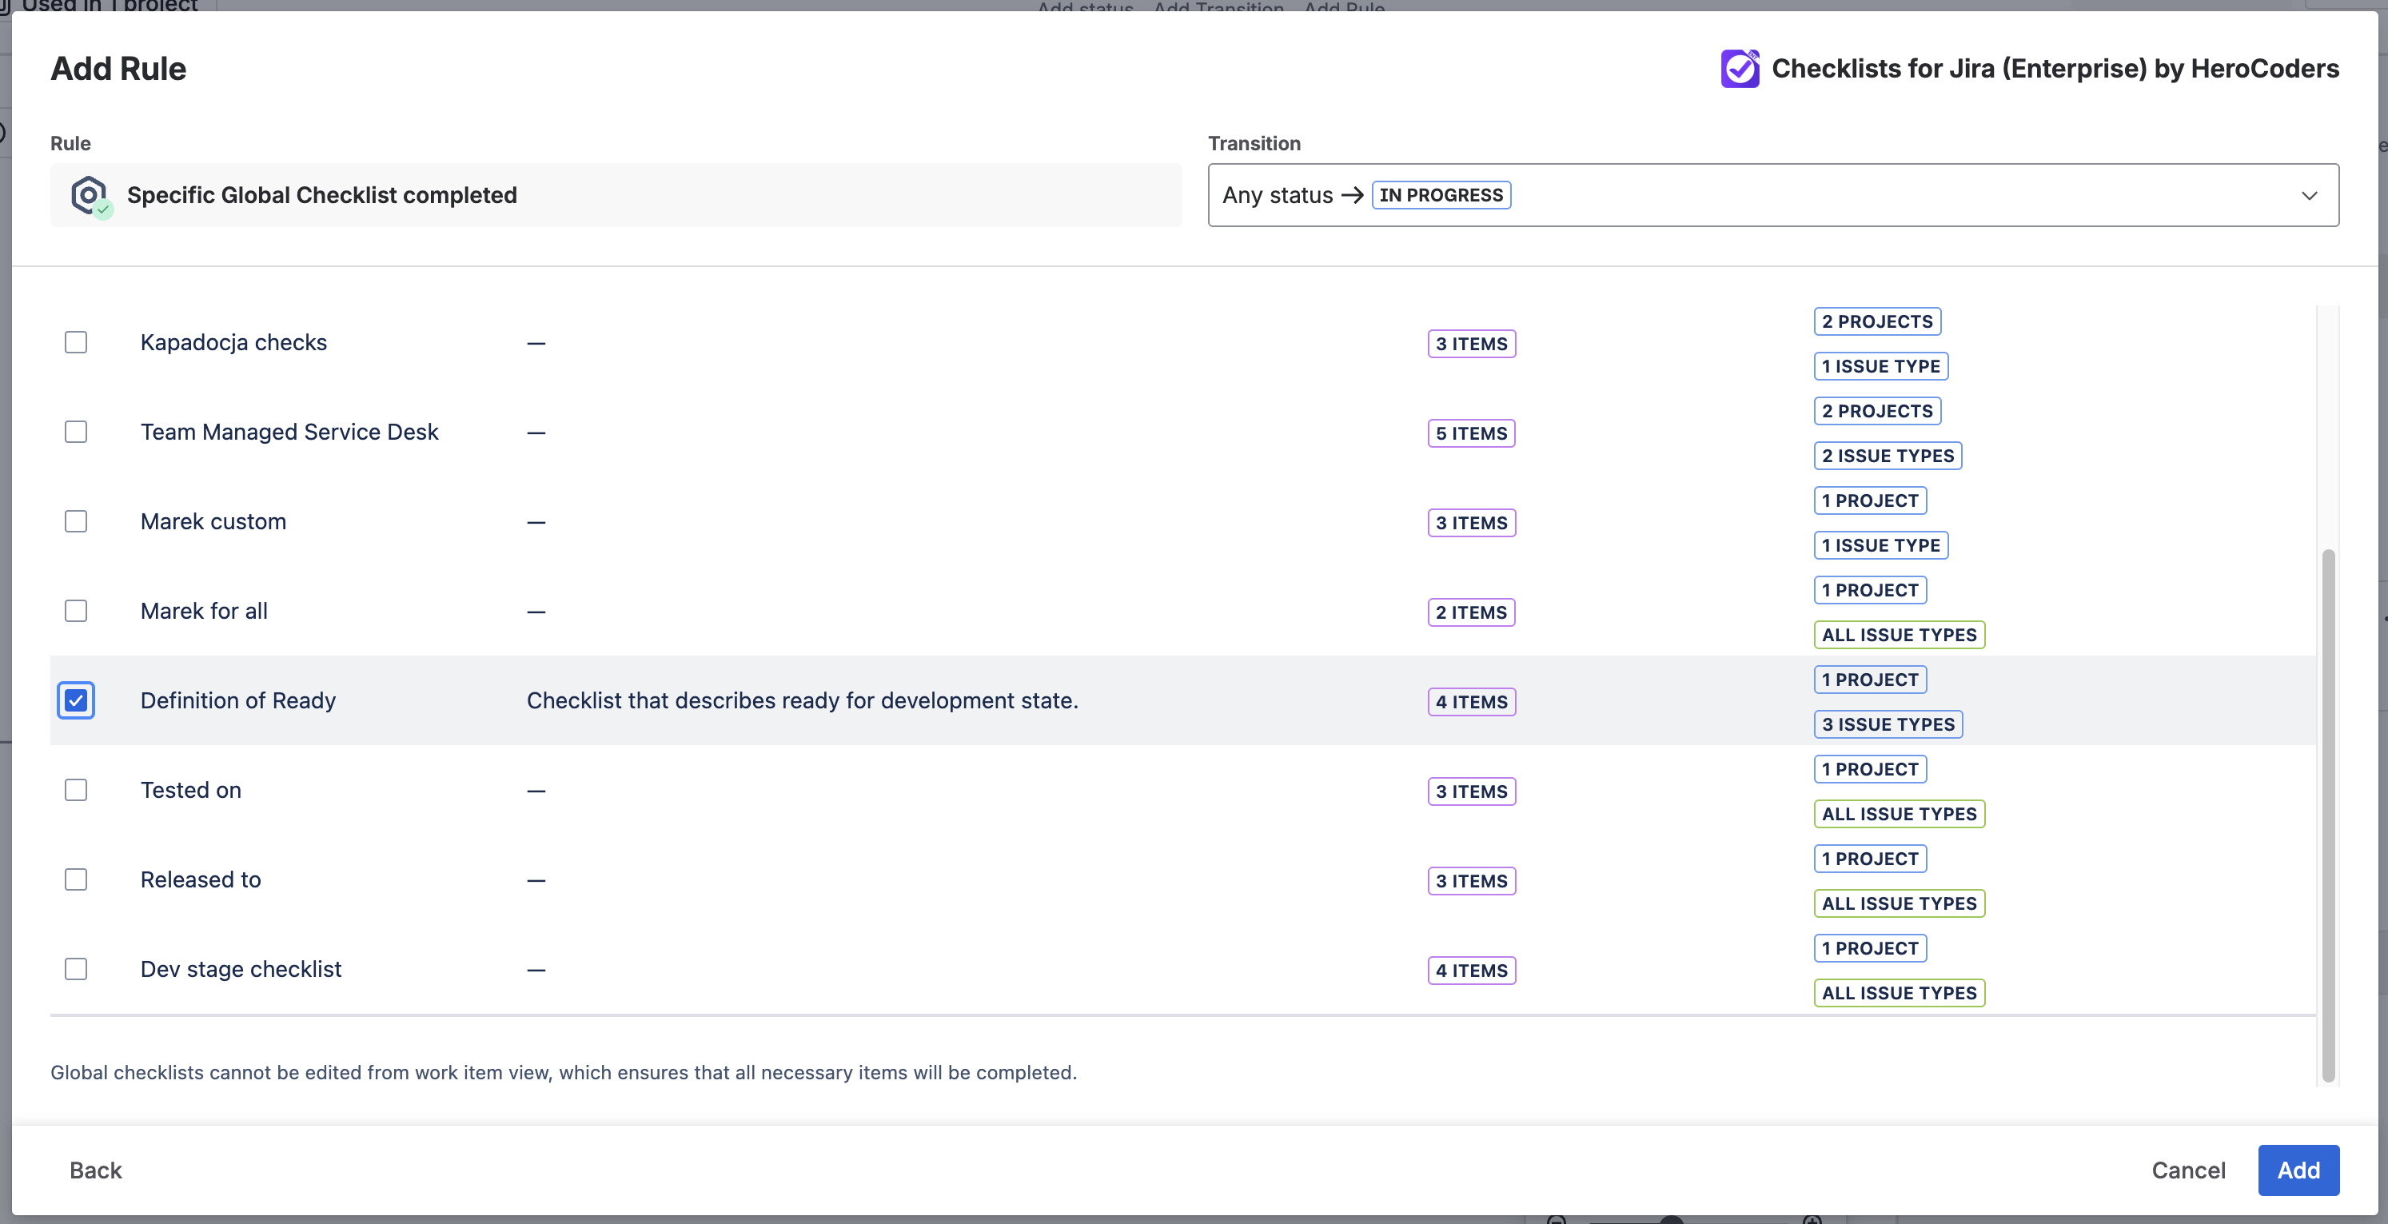This screenshot has height=1224, width=2388.
Task: Go Back to the previous step
Action: pyautogui.click(x=95, y=1170)
